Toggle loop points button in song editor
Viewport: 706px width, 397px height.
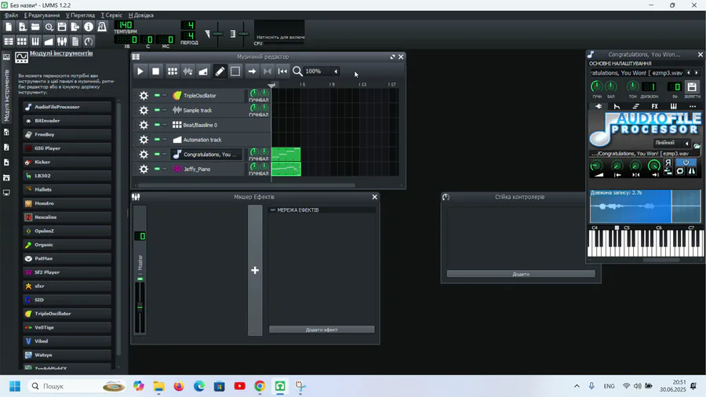(267, 71)
